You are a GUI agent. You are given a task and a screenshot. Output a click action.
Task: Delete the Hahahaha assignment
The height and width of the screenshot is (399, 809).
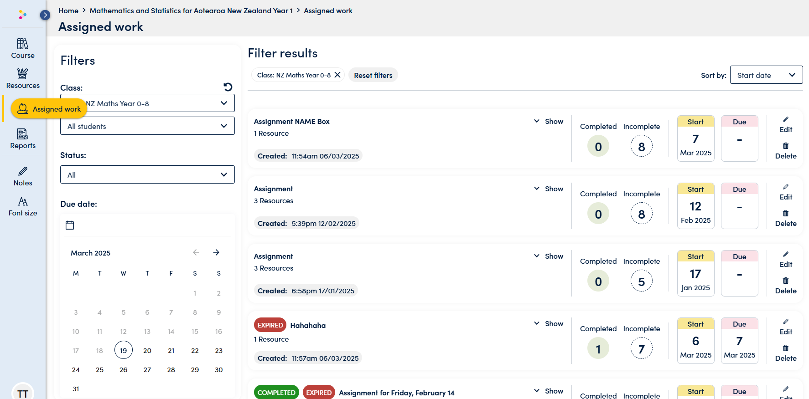click(x=786, y=353)
